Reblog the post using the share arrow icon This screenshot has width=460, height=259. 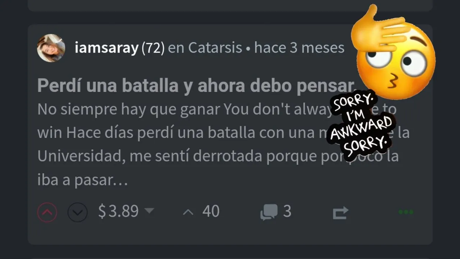coord(340,212)
